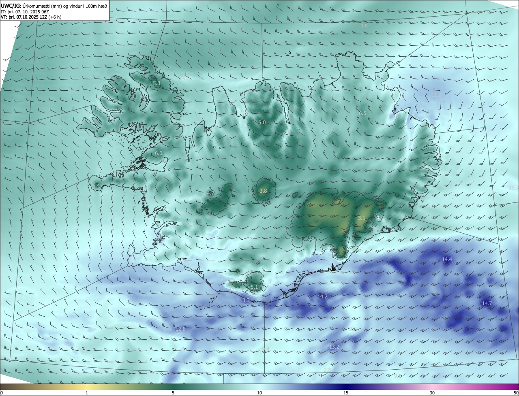Click the colour scale tick label 15
Image resolution: width=519 pixels, height=396 pixels.
346,393
